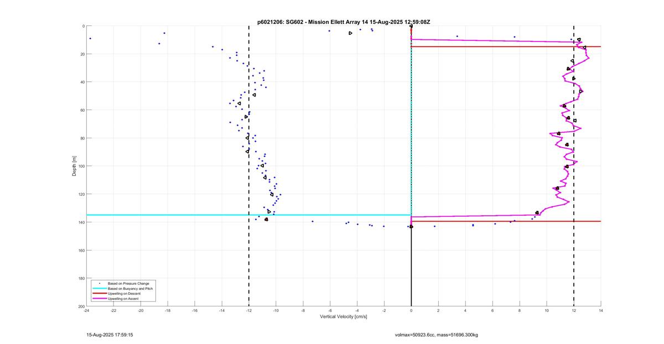Click the '60' depth tick label
The height and width of the screenshot is (344, 664).
click(82, 110)
